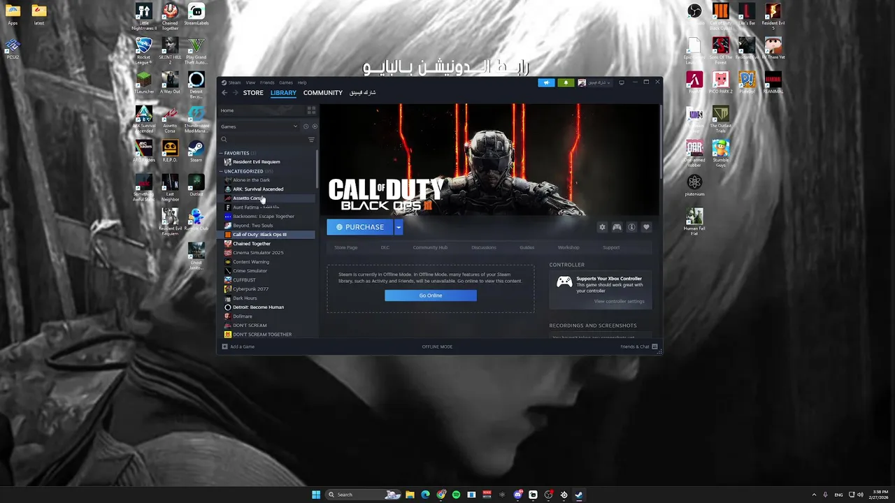Open Spotify from taskbar
This screenshot has width=895, height=503.
tap(456, 495)
